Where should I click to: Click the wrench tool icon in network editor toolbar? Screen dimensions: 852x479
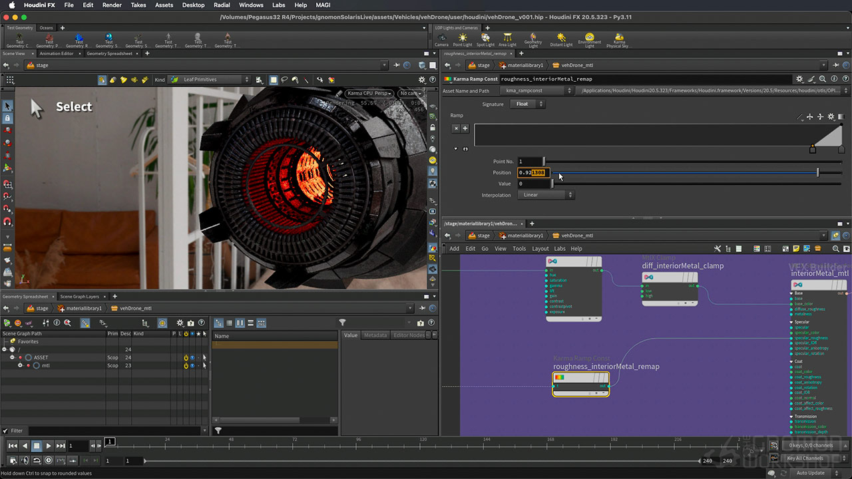point(718,248)
